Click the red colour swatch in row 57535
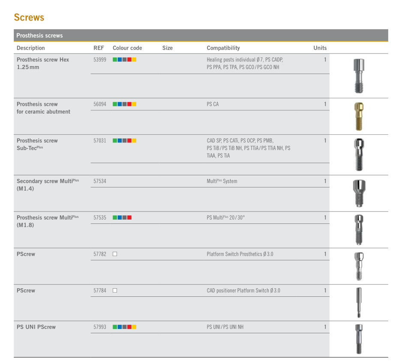399x362 pixels. click(129, 217)
